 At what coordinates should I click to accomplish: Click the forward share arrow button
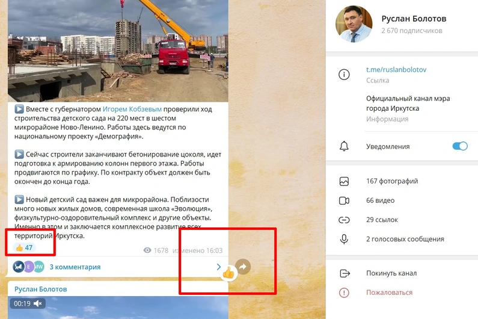[243, 267]
